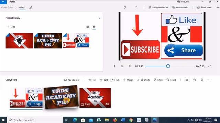The height and width of the screenshot is (123, 220).
Task: Click the preview seek bar handle
Action: [168, 66]
